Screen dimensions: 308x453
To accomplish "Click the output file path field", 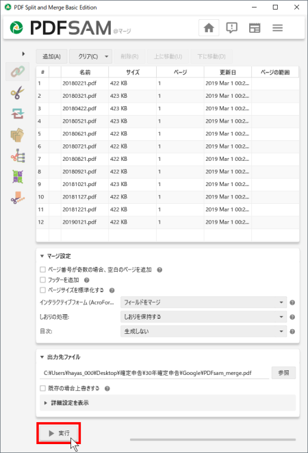I will coord(154,373).
